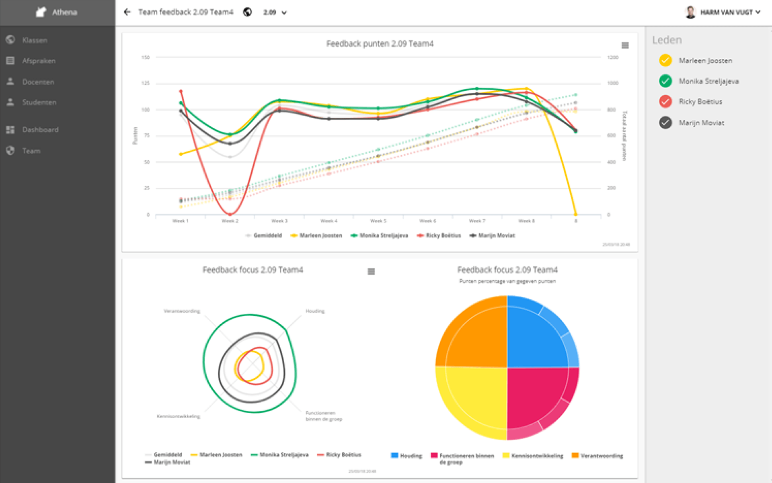This screenshot has height=483, width=772.
Task: Open the Feedback focus radar chart menu icon
Action: pyautogui.click(x=371, y=272)
